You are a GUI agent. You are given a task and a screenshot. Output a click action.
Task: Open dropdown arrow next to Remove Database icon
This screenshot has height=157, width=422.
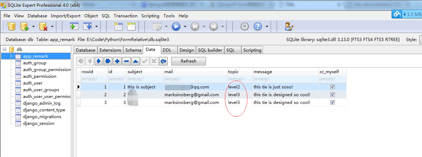(x=52, y=26)
